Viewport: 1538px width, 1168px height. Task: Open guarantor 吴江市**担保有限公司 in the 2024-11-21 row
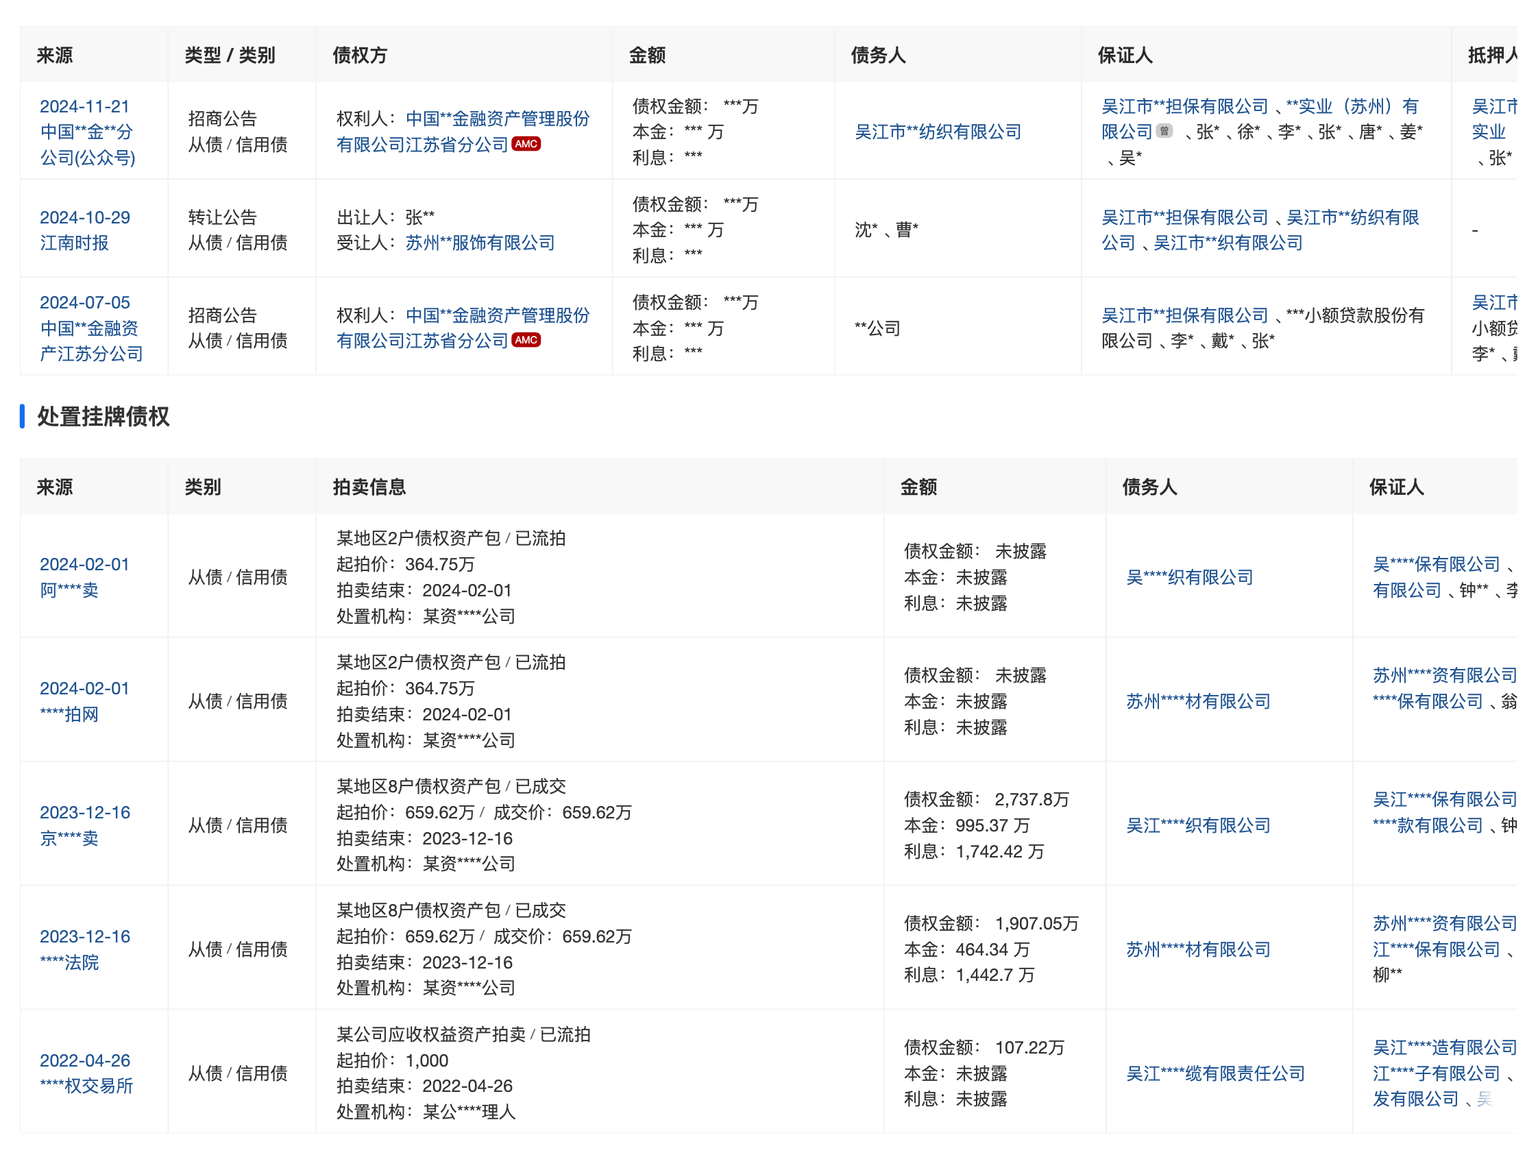point(1185,106)
